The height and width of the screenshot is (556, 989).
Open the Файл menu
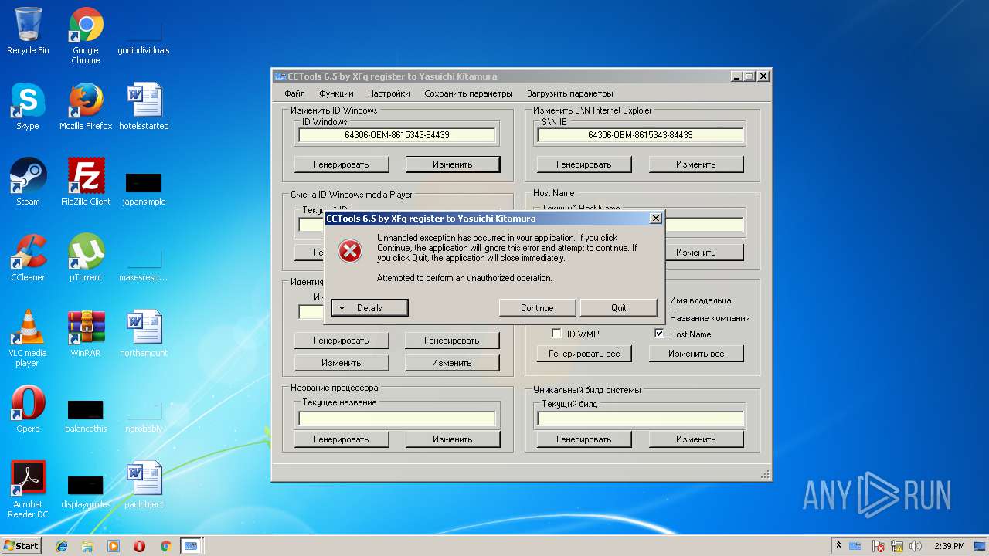click(294, 93)
